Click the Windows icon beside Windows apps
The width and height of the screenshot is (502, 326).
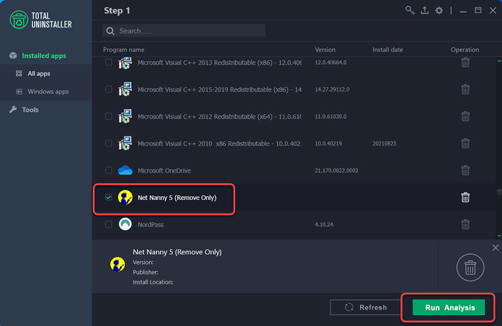coord(19,91)
